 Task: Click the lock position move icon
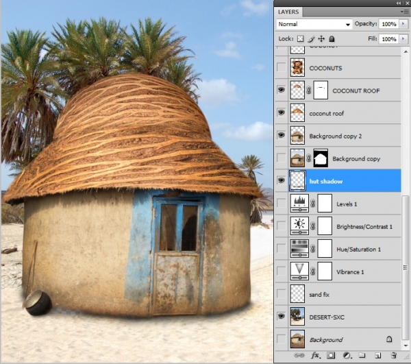point(321,39)
